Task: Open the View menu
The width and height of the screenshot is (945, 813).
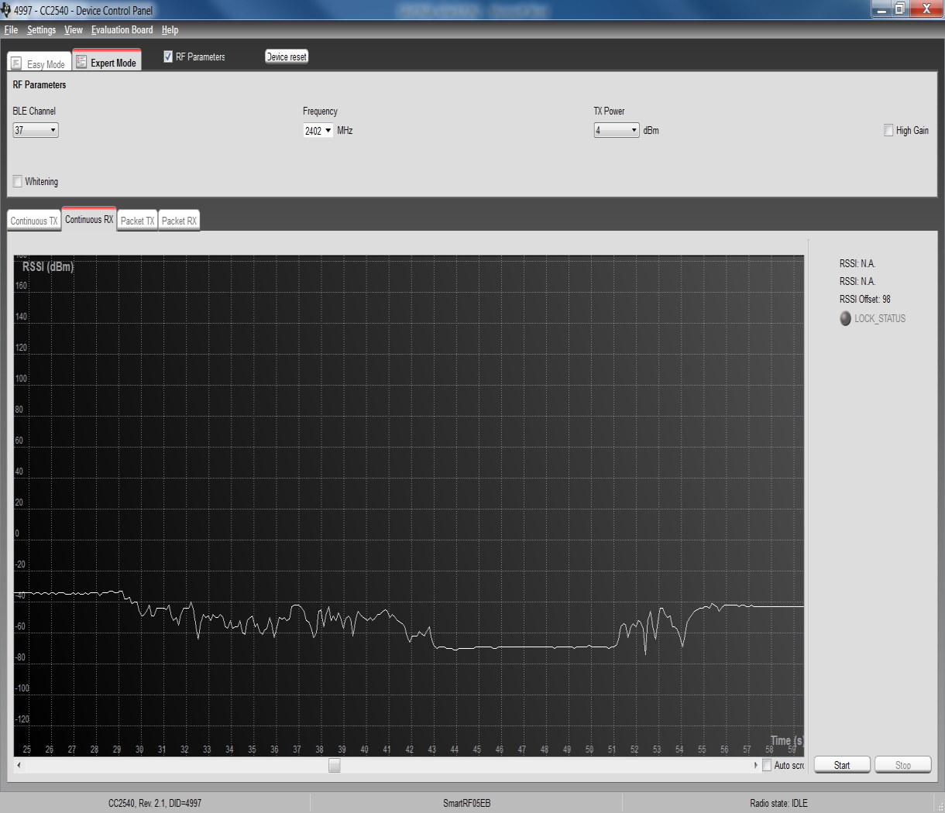Action: click(74, 30)
